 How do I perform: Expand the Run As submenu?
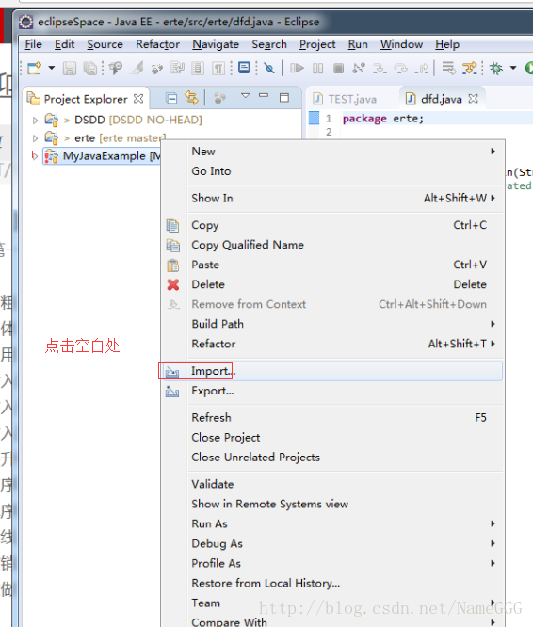pos(331,523)
